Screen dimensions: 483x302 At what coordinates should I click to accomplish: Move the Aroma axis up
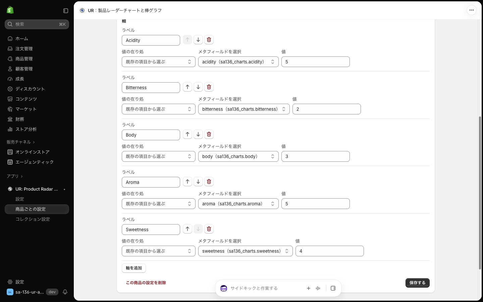pyautogui.click(x=187, y=182)
